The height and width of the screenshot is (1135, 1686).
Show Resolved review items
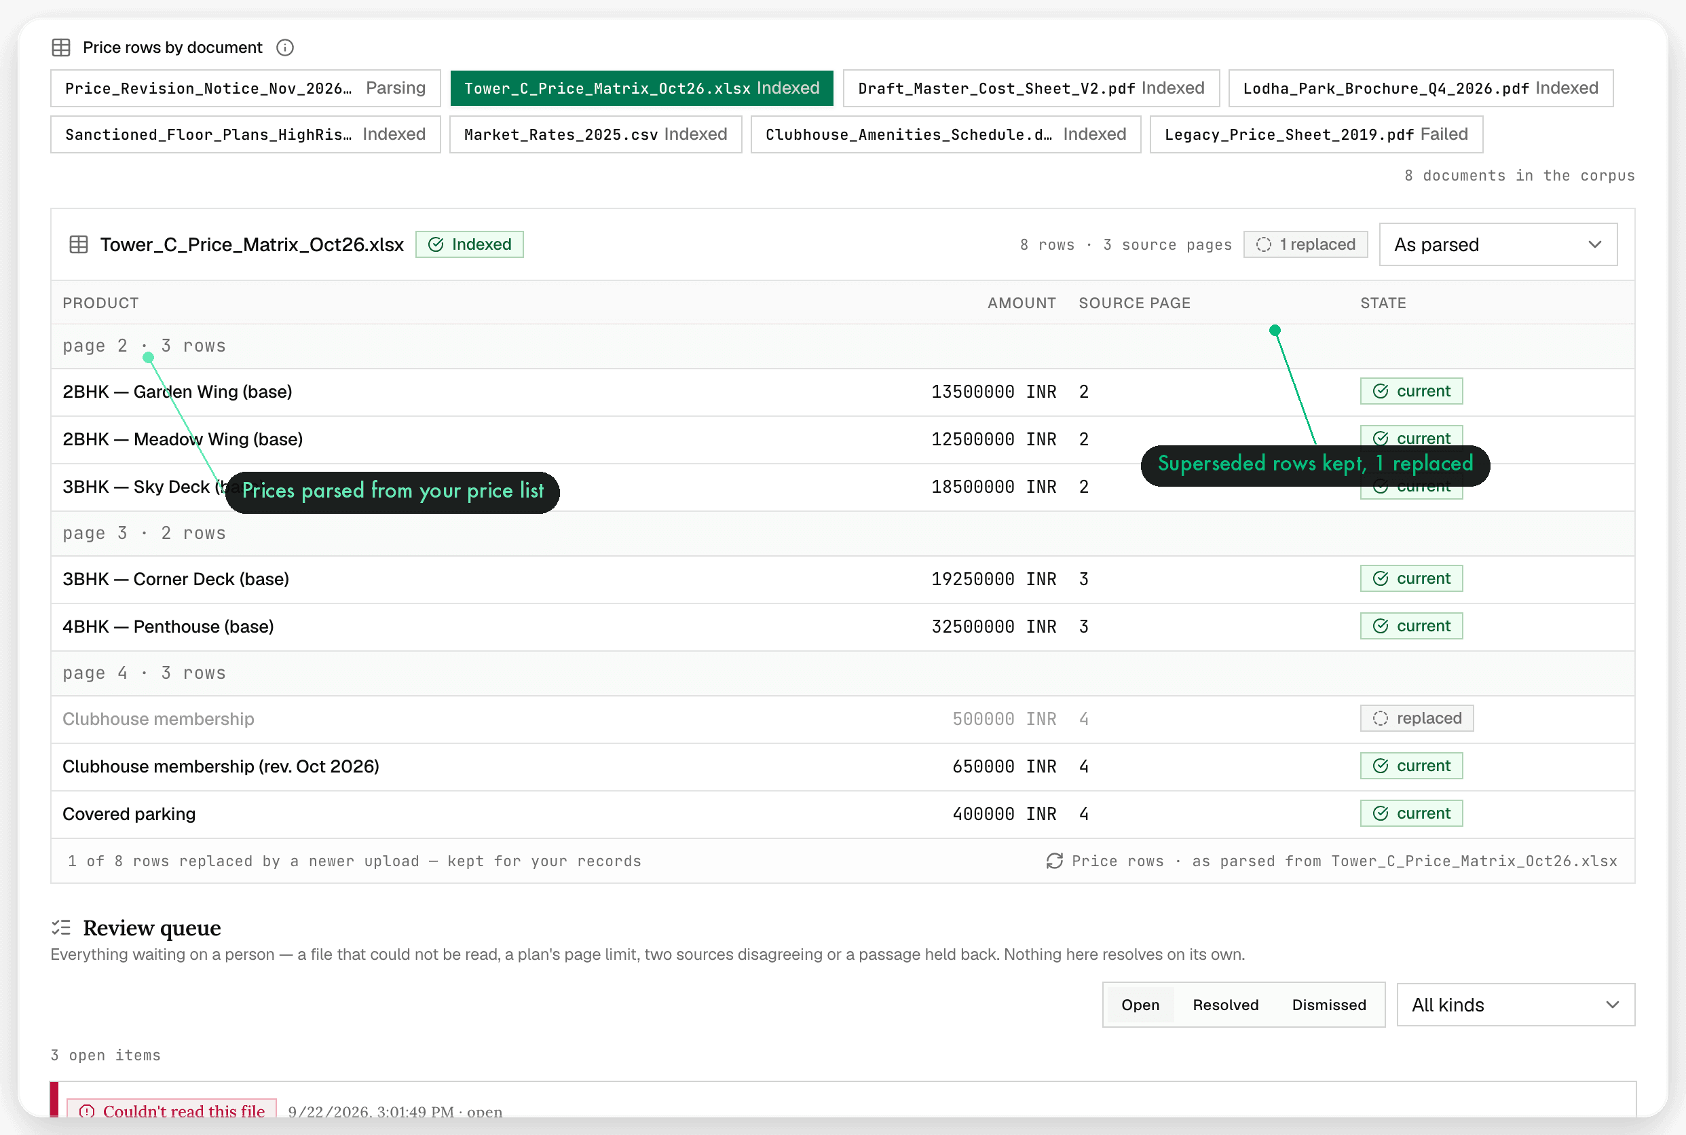tap(1226, 1005)
